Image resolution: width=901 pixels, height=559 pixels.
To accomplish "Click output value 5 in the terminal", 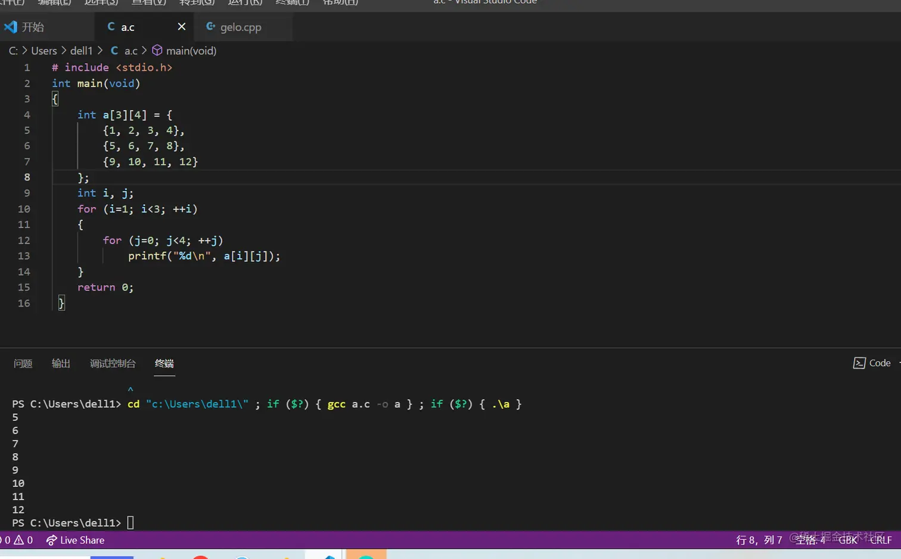I will tap(15, 417).
